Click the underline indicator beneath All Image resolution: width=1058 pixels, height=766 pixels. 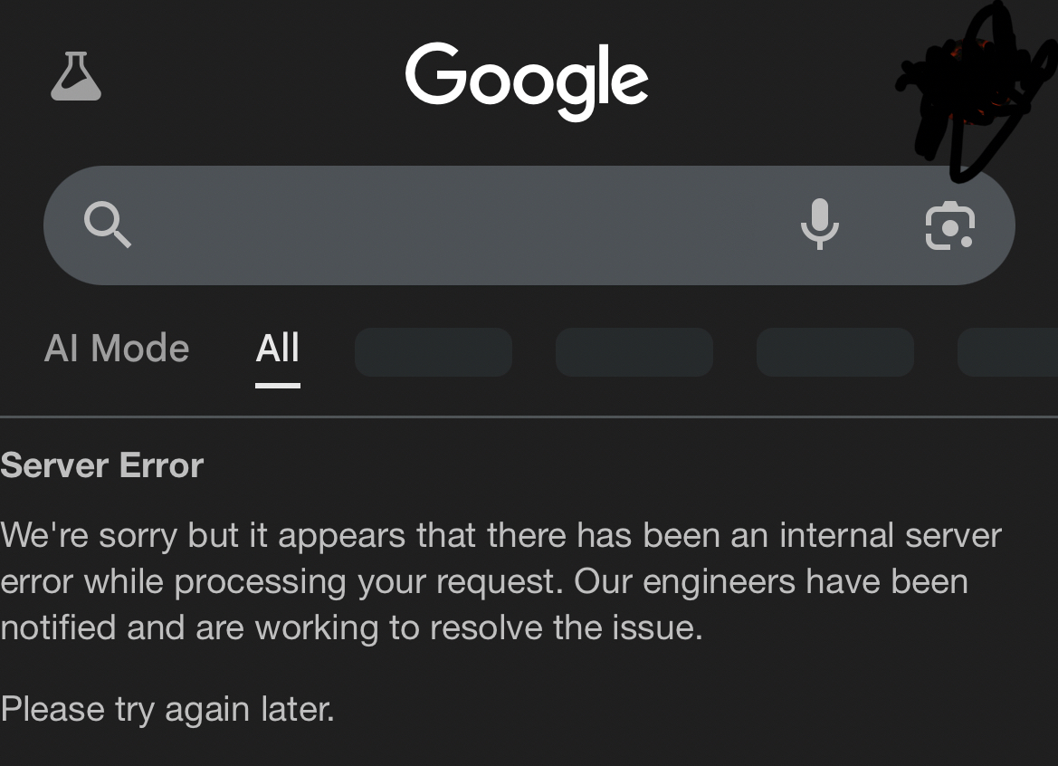[277, 385]
